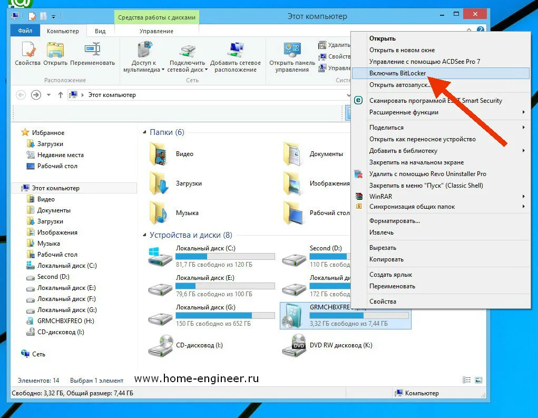Viewport: 538px width, 418px height.
Task: Open Доступ к мультимедиа ribbon button
Action: click(x=144, y=57)
